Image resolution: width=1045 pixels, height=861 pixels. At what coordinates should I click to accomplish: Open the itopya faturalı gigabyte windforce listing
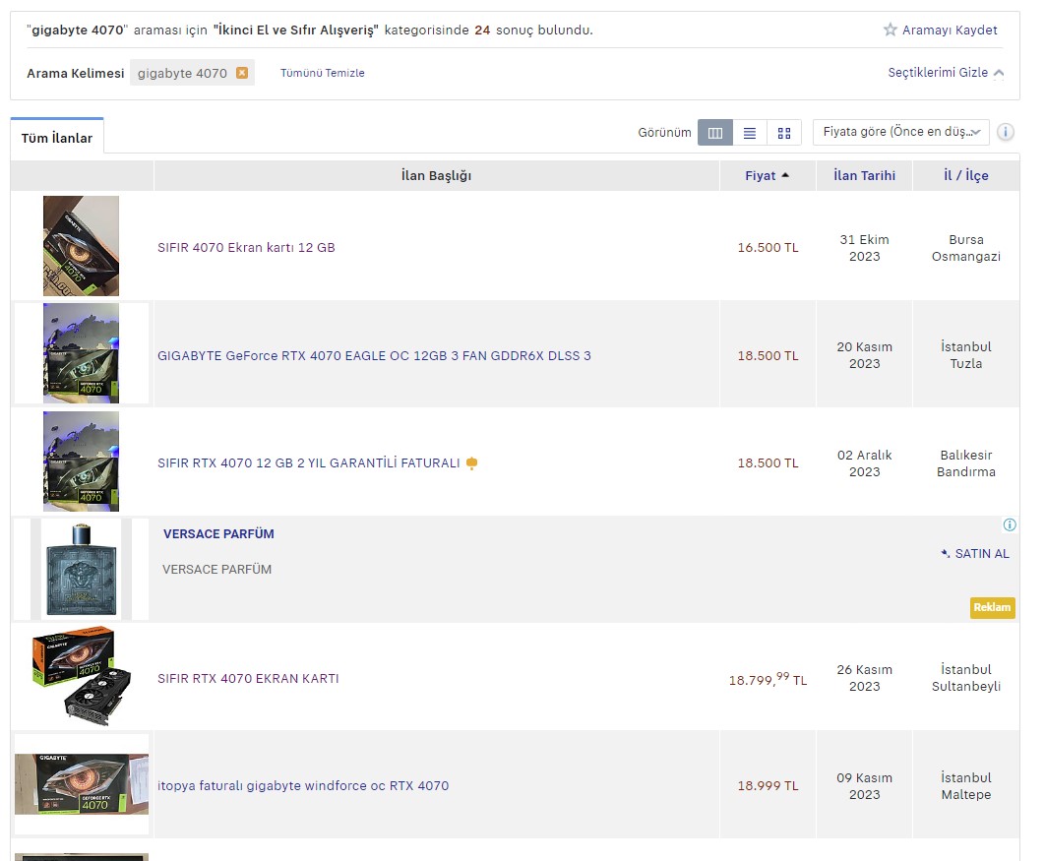(x=303, y=785)
